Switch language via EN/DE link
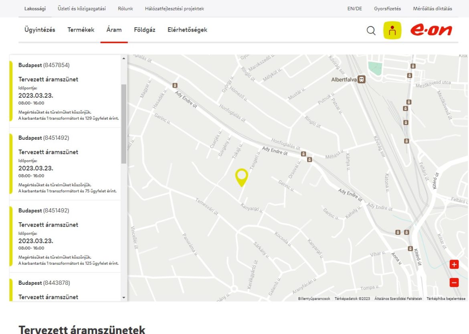469x334 pixels. tap(354, 8)
